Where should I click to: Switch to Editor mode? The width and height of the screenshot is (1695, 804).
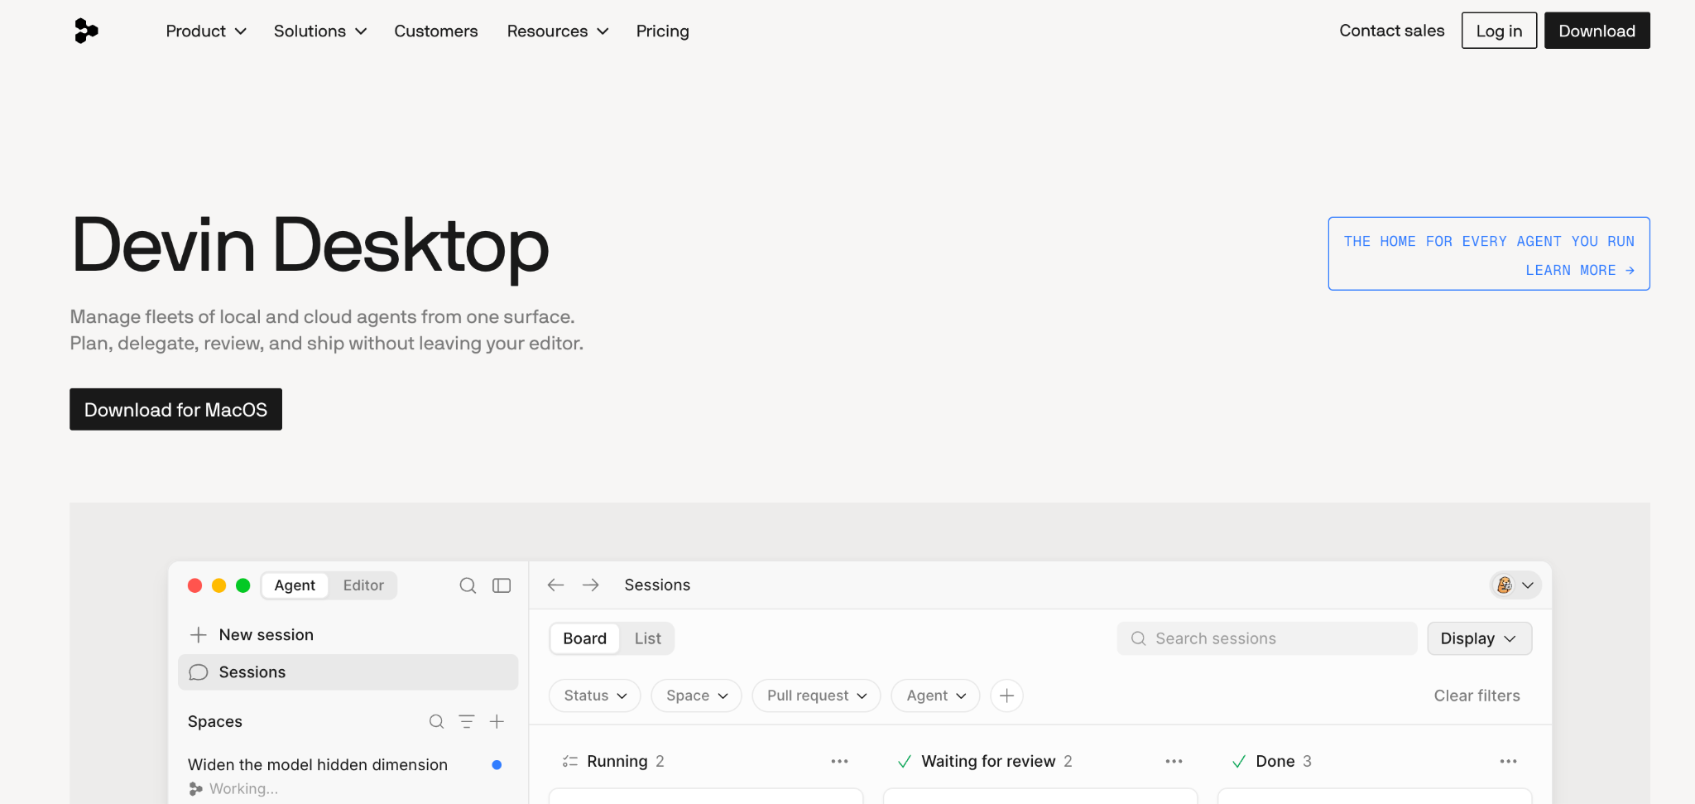363,585
